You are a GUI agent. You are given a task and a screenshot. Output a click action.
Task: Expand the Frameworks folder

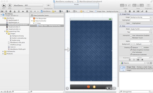tap(3, 51)
